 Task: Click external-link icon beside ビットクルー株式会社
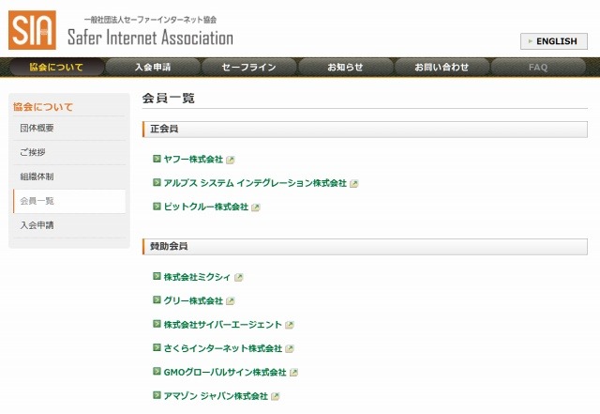(256, 207)
